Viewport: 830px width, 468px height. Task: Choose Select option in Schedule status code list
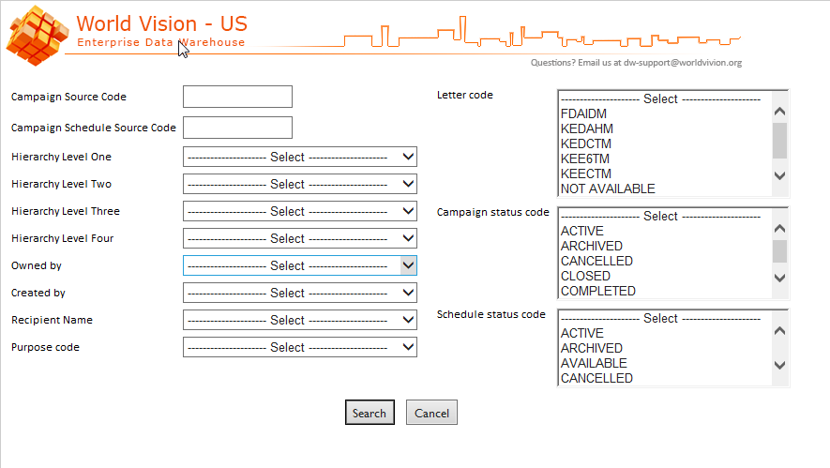[x=665, y=318]
